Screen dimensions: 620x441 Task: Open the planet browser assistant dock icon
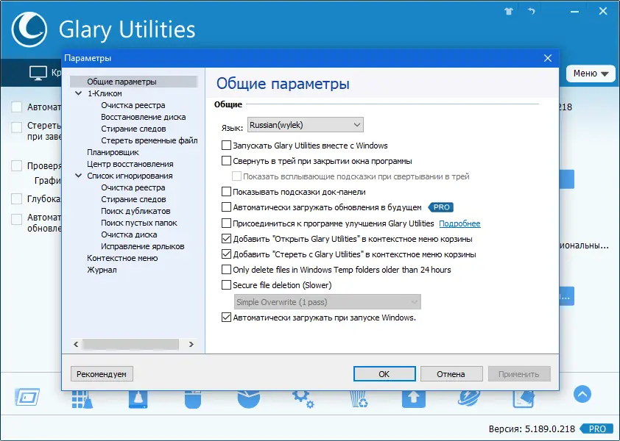tap(469, 399)
